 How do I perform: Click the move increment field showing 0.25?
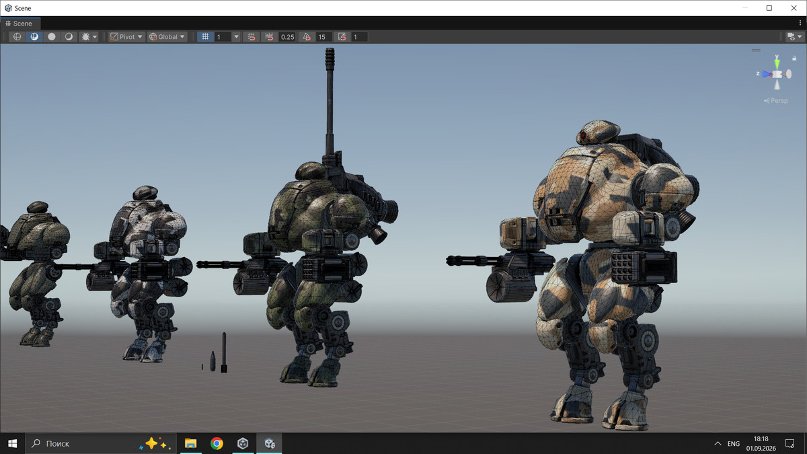287,37
